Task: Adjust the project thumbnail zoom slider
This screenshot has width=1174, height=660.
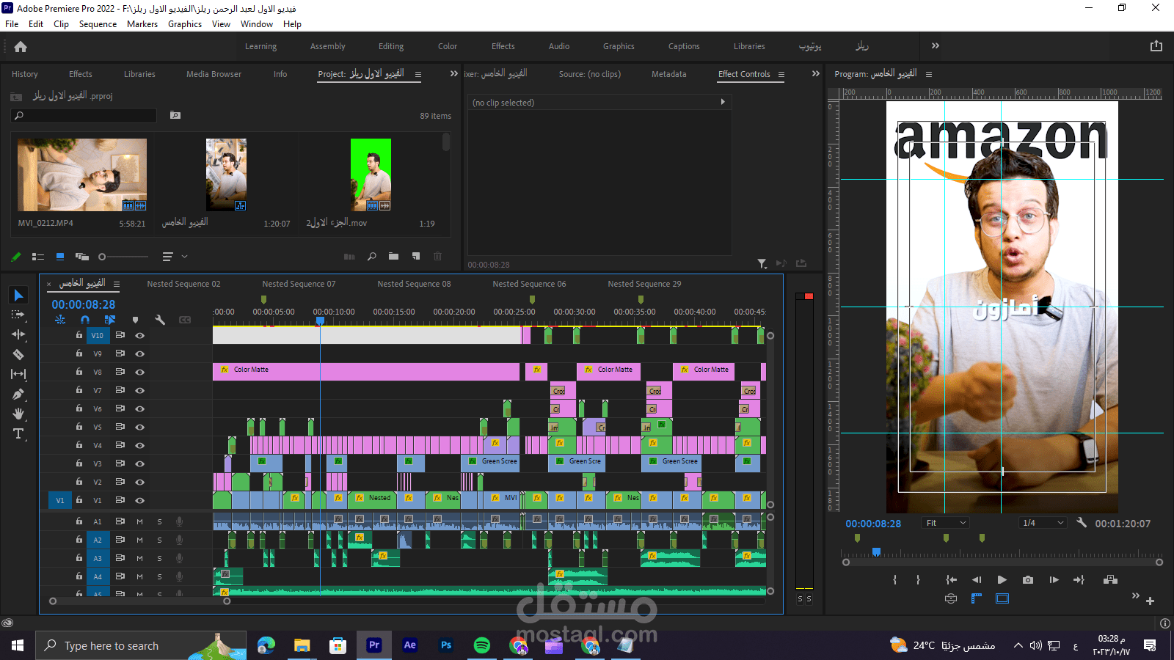Action: [x=123, y=257]
